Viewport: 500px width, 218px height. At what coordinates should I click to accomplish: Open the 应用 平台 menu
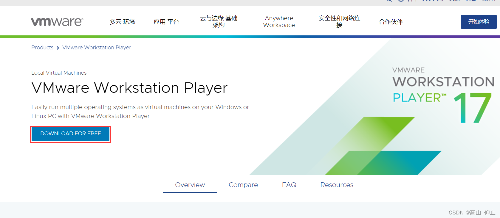pos(166,22)
